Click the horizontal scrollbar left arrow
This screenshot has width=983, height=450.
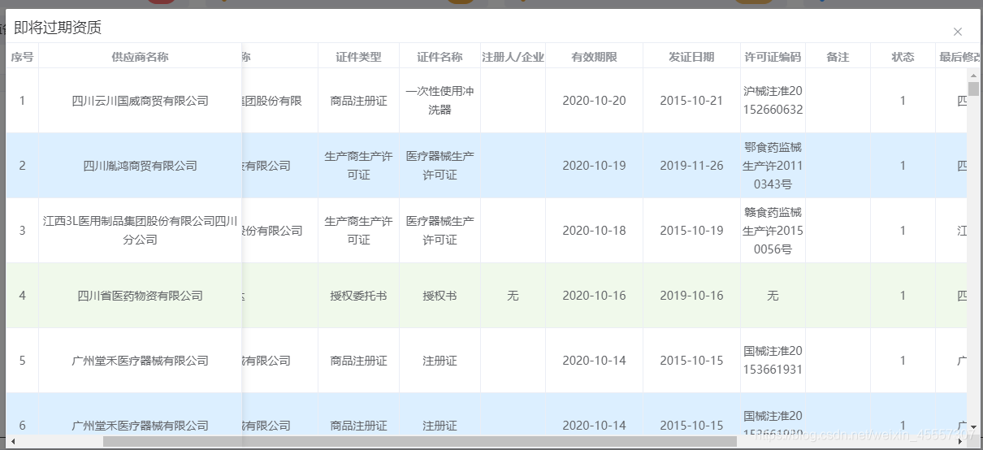(11, 442)
